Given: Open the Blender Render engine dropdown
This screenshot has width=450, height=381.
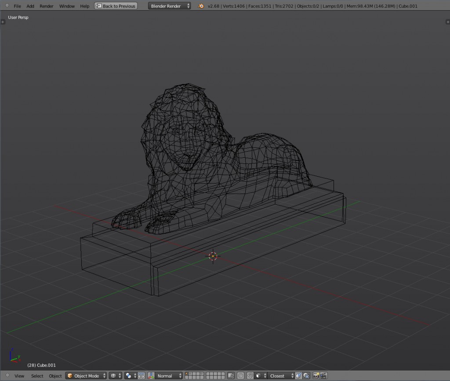Looking at the screenshot, I should (169, 6).
